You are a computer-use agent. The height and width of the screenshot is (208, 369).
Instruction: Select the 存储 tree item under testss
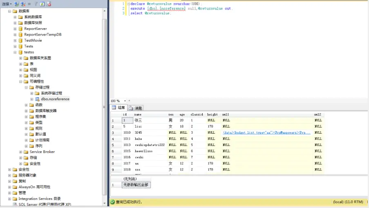(33, 158)
